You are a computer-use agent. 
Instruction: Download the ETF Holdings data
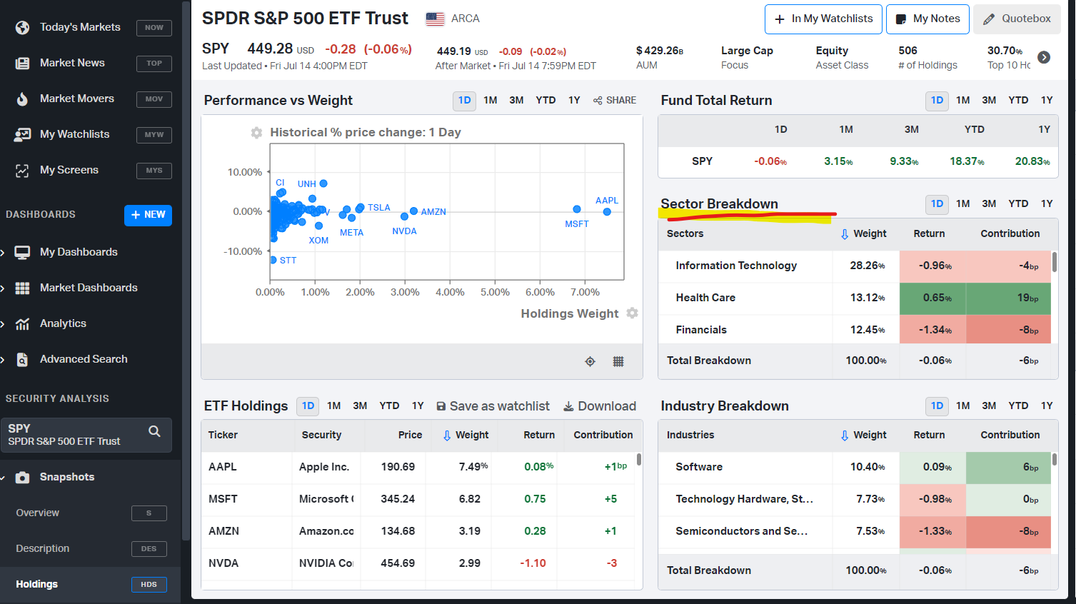pos(600,406)
